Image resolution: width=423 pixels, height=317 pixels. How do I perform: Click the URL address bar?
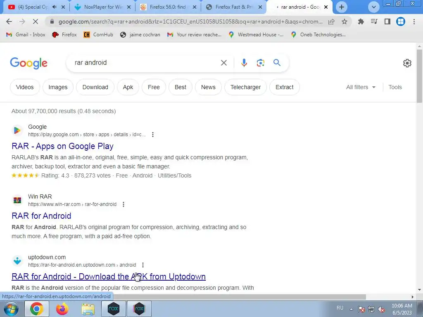(190, 21)
